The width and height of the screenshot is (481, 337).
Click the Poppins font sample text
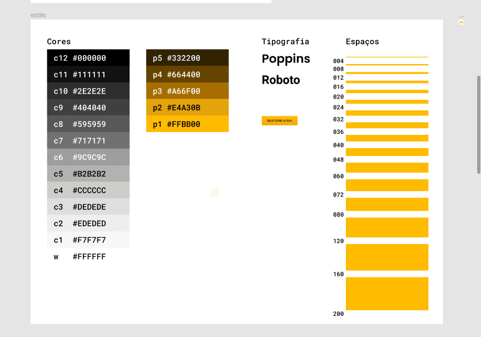click(286, 59)
